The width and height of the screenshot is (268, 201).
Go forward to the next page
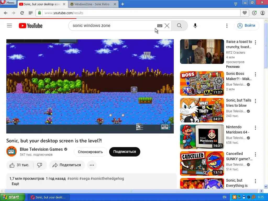coord(14,13)
